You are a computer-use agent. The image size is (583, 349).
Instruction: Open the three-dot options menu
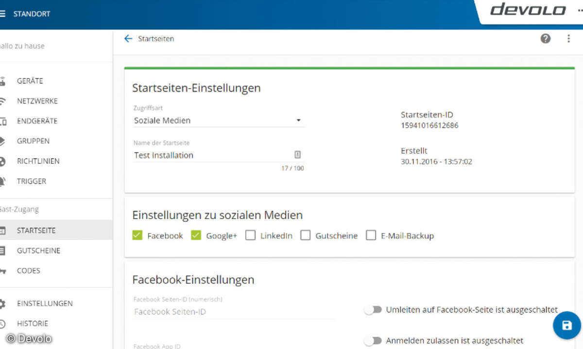coord(568,39)
